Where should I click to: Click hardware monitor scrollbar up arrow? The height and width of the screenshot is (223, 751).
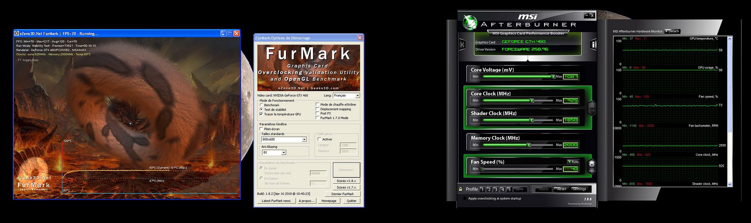[729, 39]
